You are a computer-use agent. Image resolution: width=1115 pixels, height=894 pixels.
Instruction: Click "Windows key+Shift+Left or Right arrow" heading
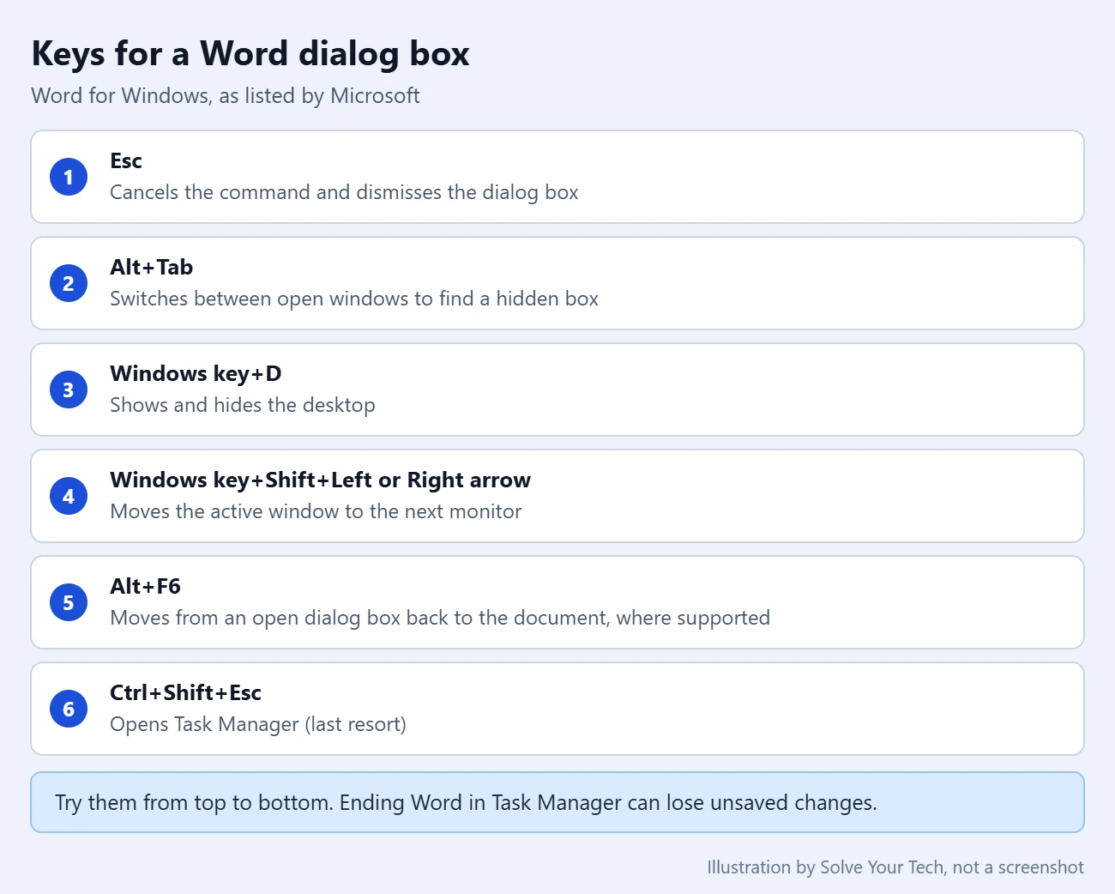321,480
